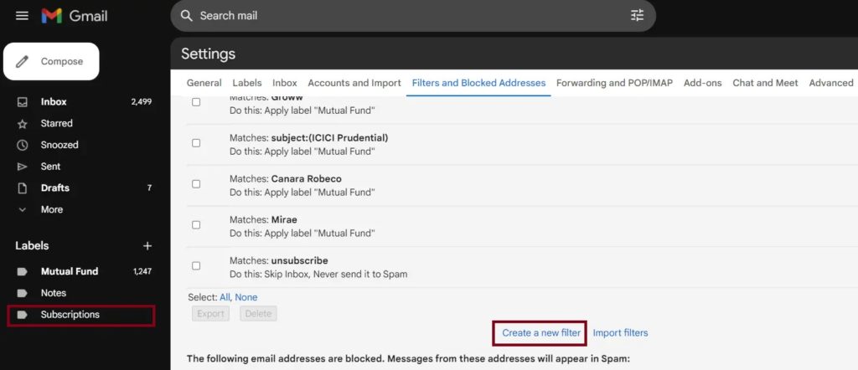Open search options filter icon
Viewport: 858px width, 370px height.
tap(638, 16)
